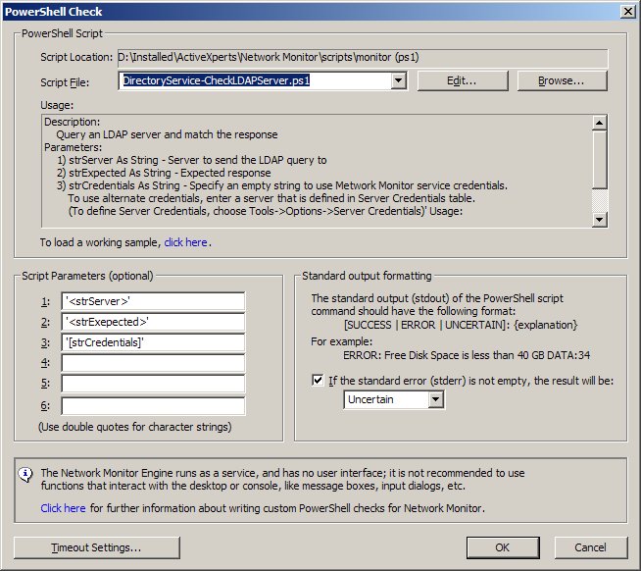Click the Usage box scrollbar thumb
The width and height of the screenshot is (641, 571).
tap(599, 160)
